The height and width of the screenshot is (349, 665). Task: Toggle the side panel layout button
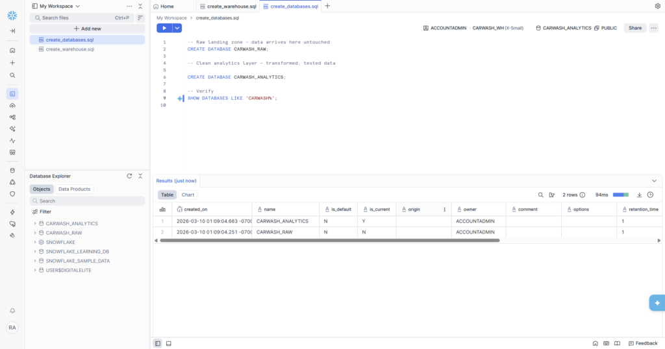158,343
